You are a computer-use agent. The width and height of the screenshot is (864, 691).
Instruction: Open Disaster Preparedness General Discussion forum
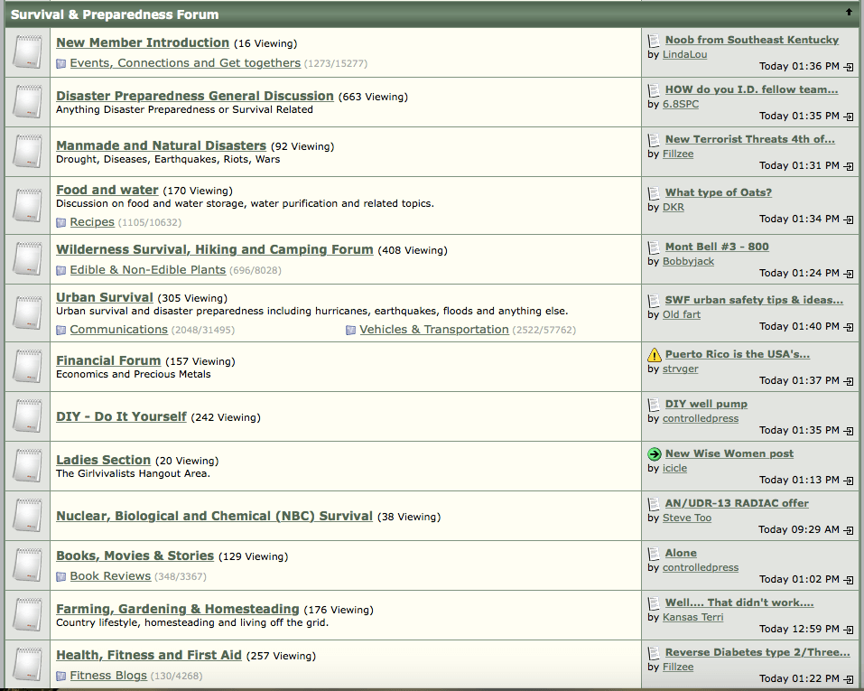click(x=195, y=96)
